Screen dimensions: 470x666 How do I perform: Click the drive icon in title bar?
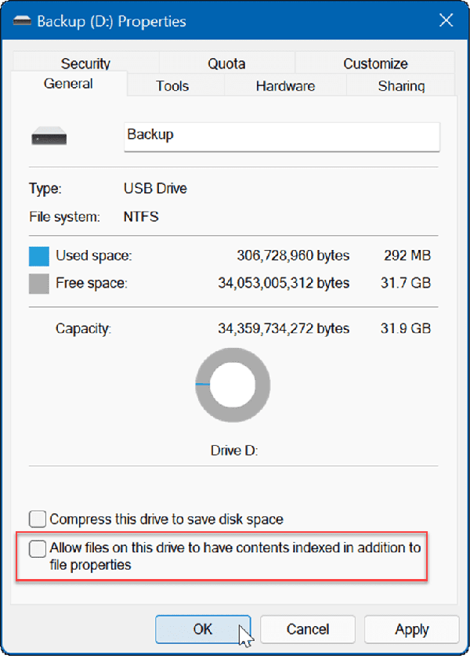(x=21, y=20)
